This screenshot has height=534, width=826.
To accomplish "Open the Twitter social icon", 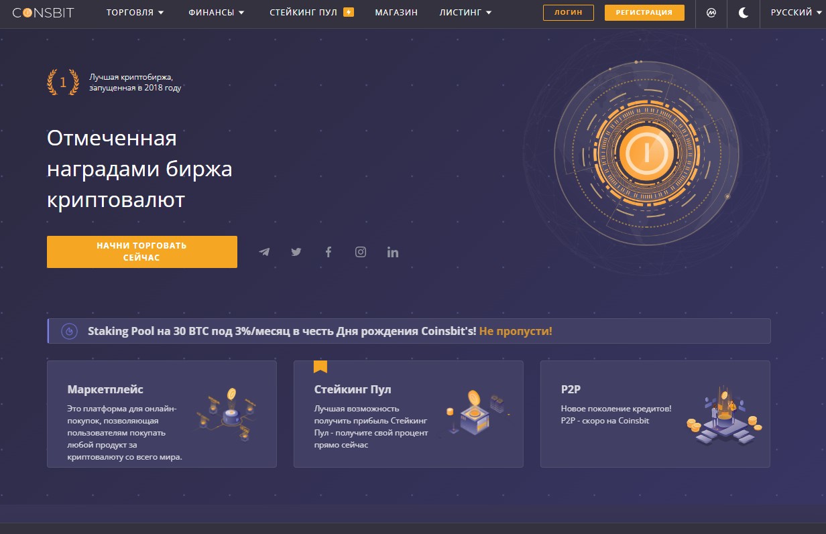I will [x=296, y=252].
